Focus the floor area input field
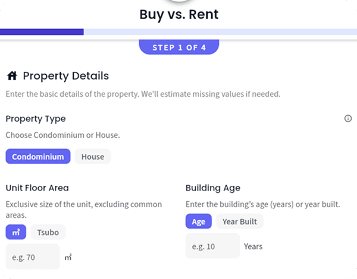The image size is (357, 279). pyautogui.click(x=33, y=258)
